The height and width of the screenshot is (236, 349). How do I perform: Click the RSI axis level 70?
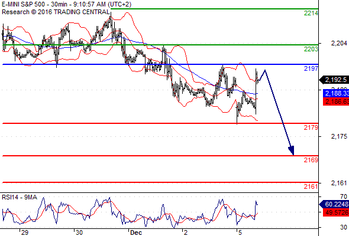[344, 196]
